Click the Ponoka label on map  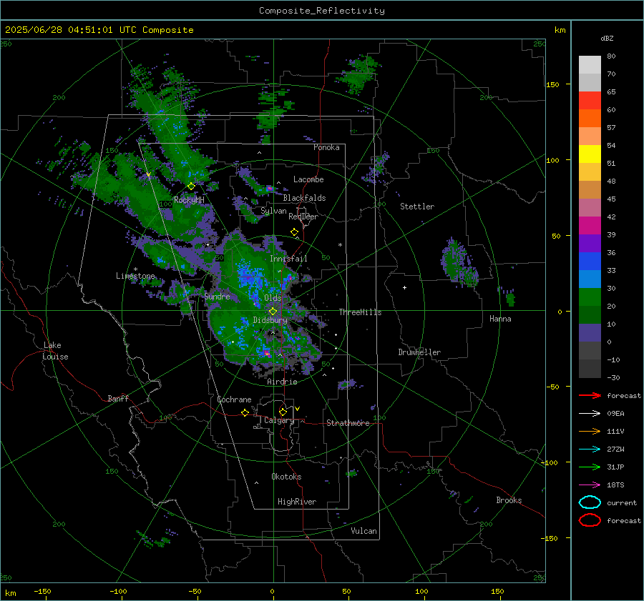click(x=326, y=147)
